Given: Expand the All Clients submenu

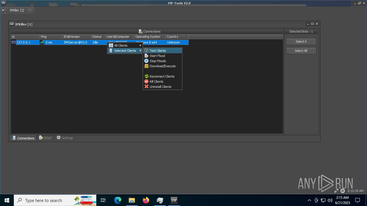Looking at the screenshot, I should click(x=125, y=45).
